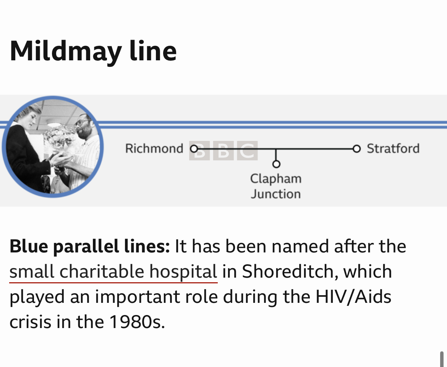
Task: Click the blue parallel lines stripe
Action: pos(267,125)
